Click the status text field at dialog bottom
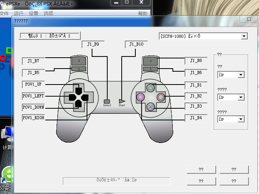This screenshot has width=259, height=194. [117, 181]
